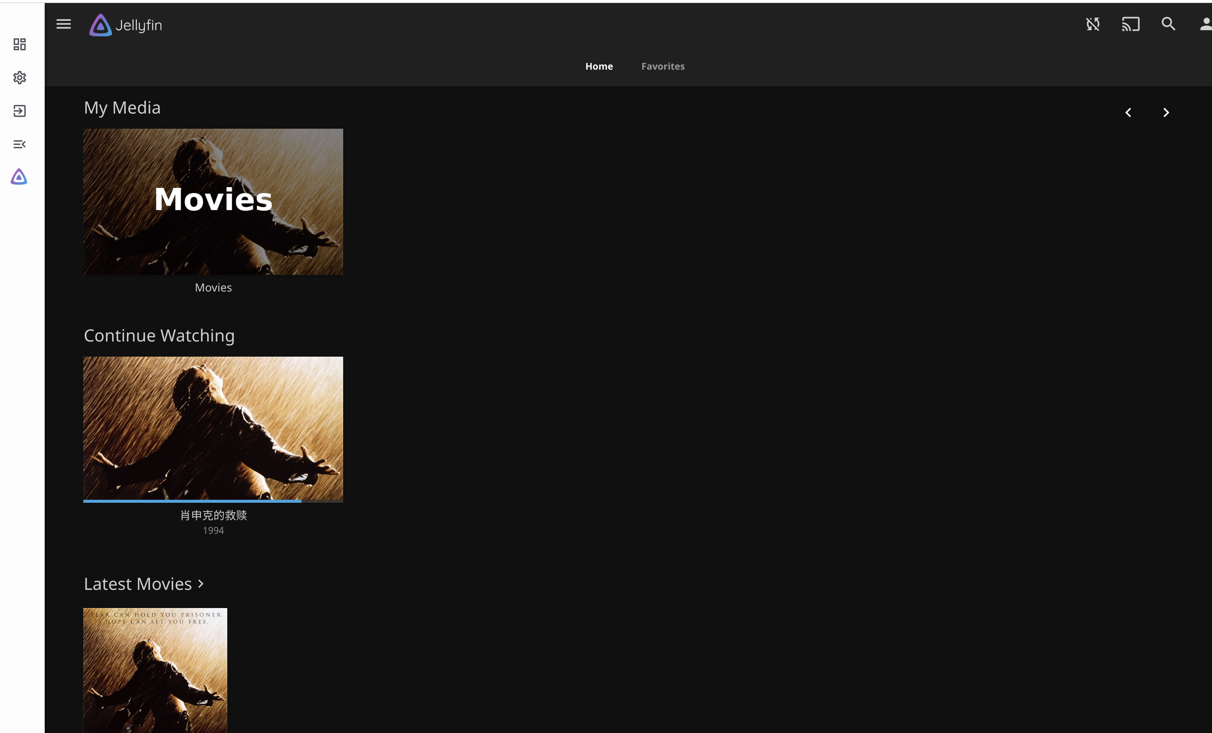Open settings gear in left sidebar
1212x733 pixels.
(20, 78)
